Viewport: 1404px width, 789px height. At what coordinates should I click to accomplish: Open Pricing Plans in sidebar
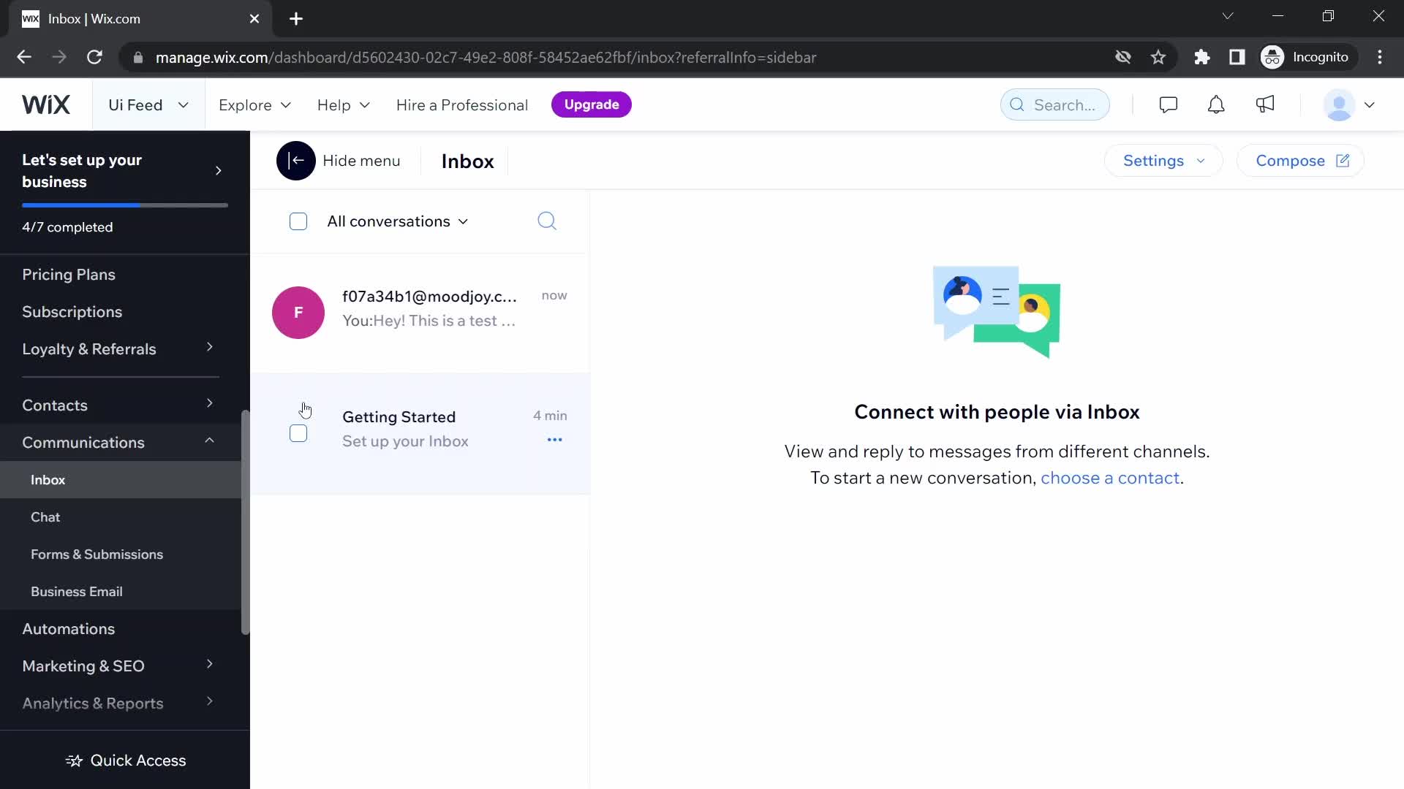click(x=69, y=275)
